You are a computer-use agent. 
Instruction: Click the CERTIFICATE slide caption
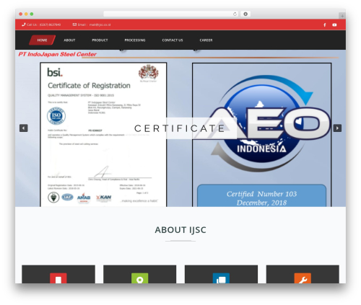pyautogui.click(x=179, y=128)
